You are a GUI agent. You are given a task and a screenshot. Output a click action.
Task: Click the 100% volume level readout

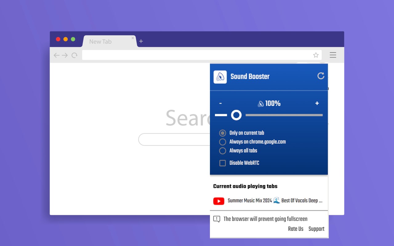[273, 104]
